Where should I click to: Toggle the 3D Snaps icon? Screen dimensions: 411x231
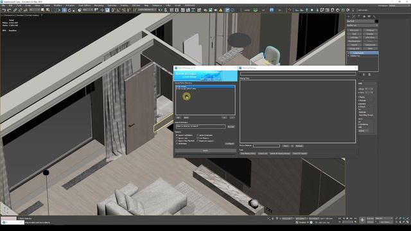113,10
